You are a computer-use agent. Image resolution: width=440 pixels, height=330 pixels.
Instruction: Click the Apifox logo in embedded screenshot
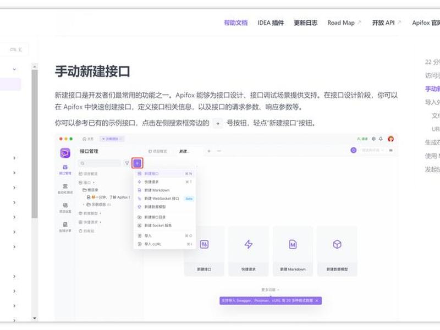coord(65,153)
